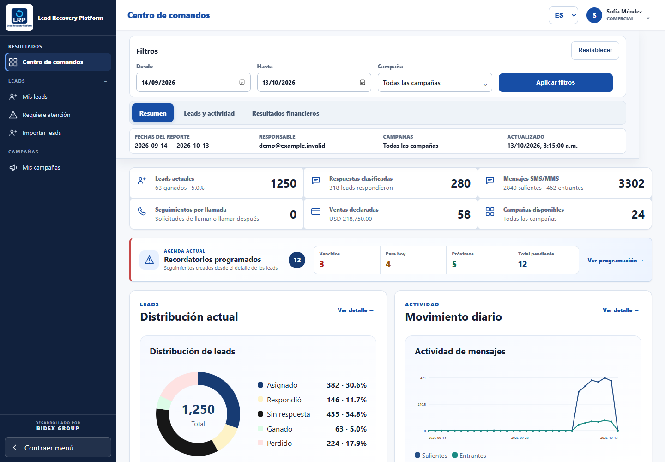Click the Ganado legend row 63 · 5.0%
Screen dimensions: 665x462
pyautogui.click(x=312, y=429)
